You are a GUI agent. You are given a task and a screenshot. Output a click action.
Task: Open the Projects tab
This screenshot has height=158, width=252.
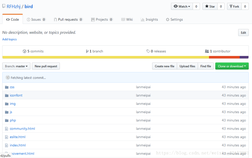102,19
